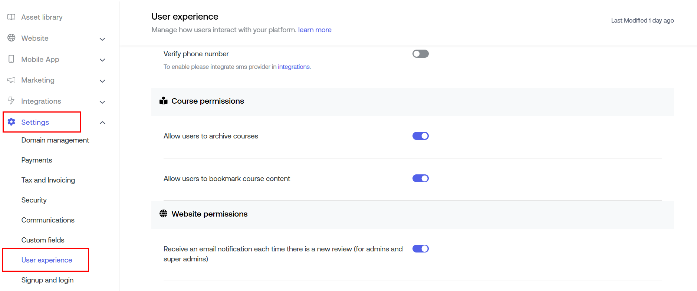Viewport: 697px width, 291px height.
Task: Click the Asset library book icon
Action: click(11, 17)
